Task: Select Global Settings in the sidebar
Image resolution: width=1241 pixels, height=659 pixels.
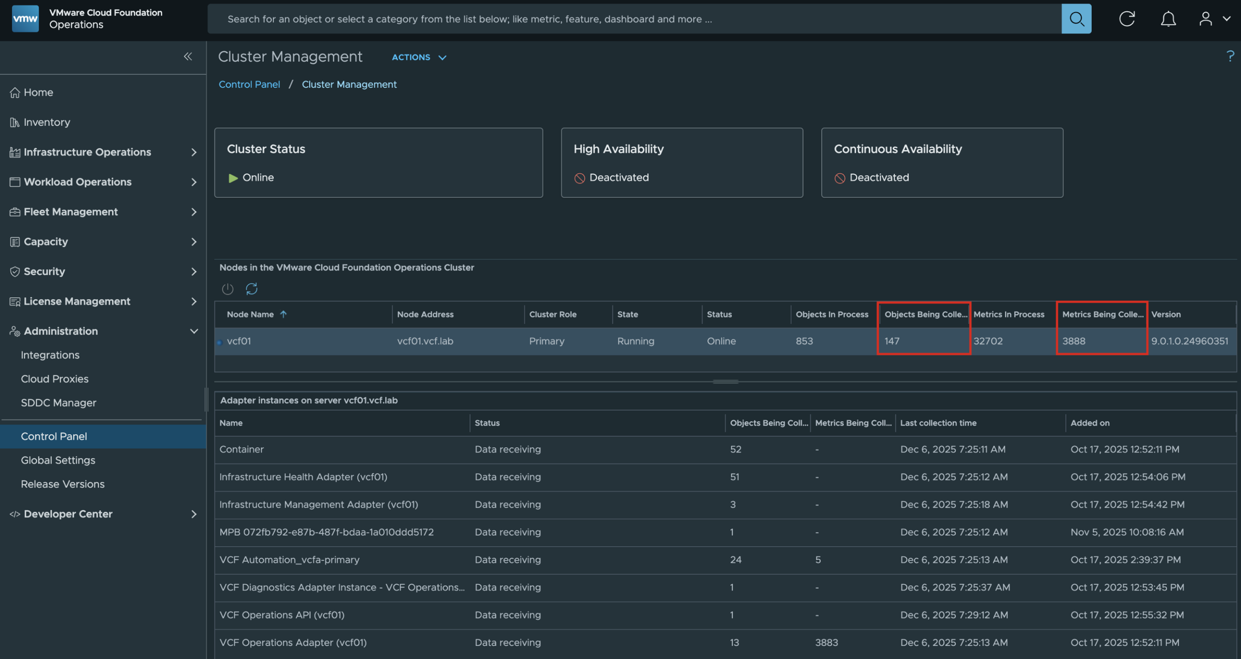Action: (58, 460)
